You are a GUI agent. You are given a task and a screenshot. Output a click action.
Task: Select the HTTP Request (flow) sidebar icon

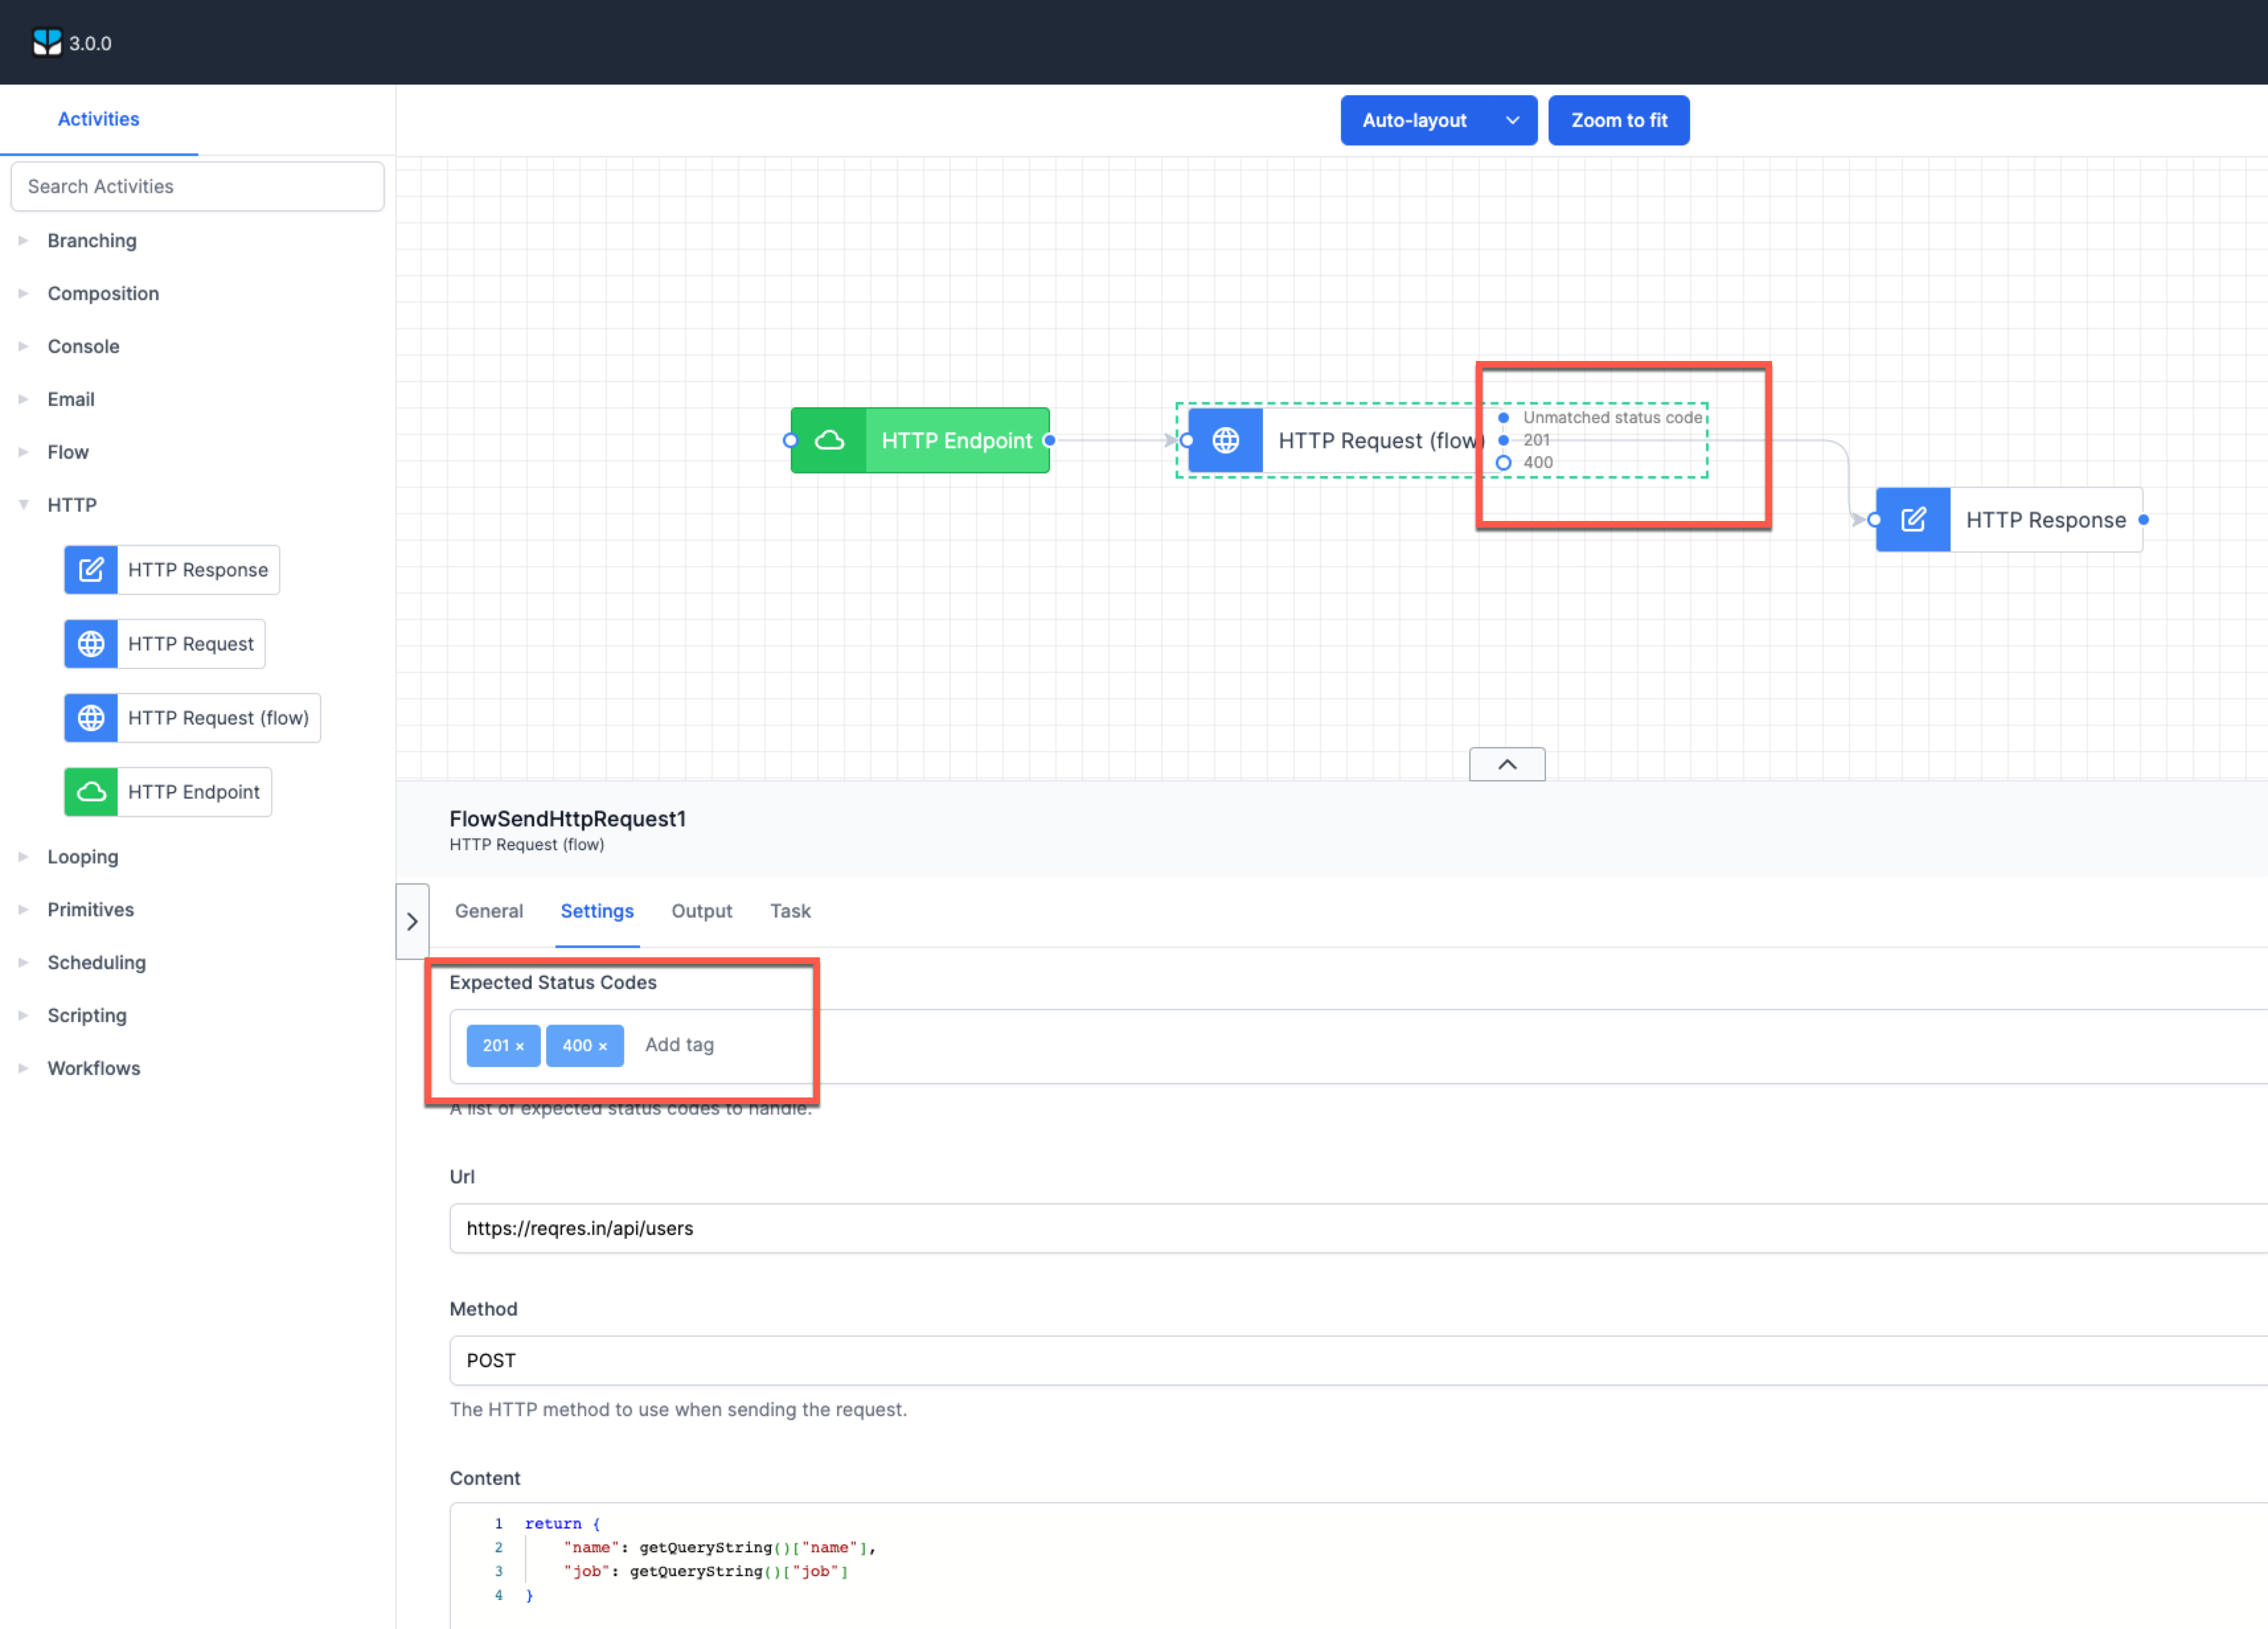(x=90, y=717)
